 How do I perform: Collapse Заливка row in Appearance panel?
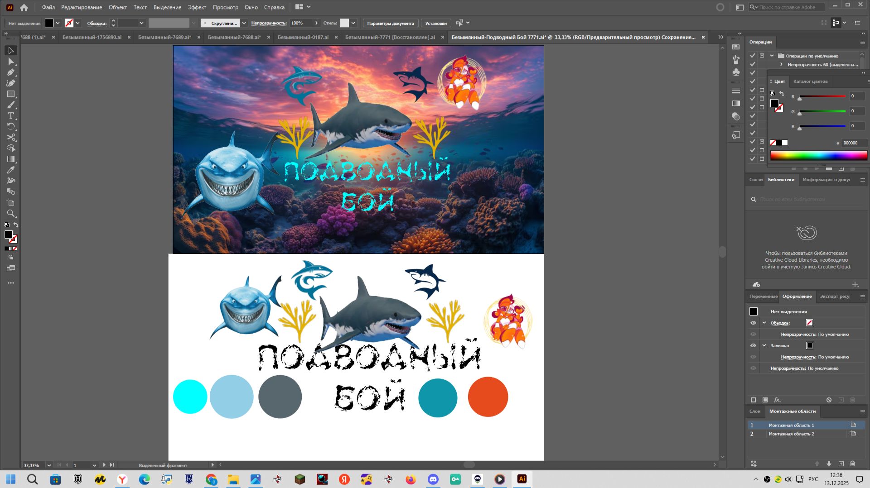click(x=764, y=346)
